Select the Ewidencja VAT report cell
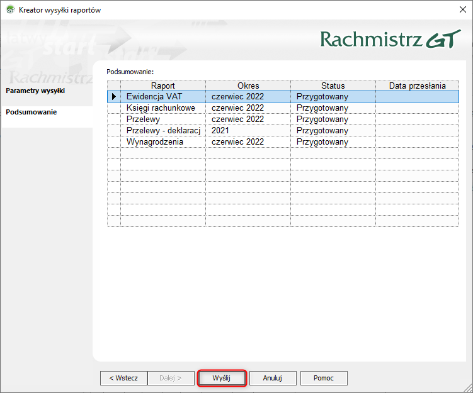 click(x=163, y=97)
